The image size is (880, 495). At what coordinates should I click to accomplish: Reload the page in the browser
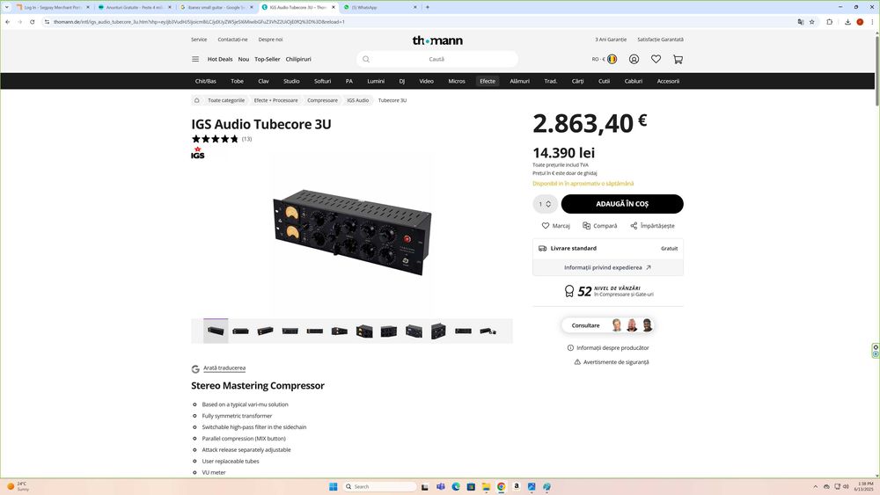[32, 22]
